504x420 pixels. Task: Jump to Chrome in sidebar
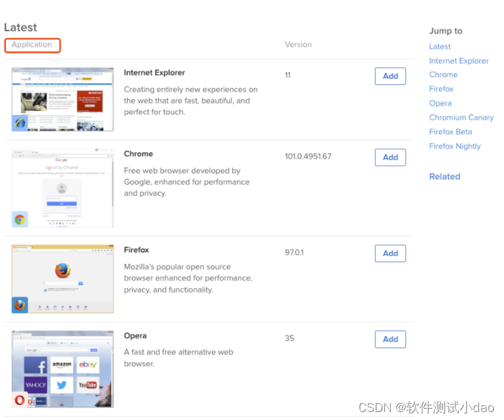pos(443,74)
